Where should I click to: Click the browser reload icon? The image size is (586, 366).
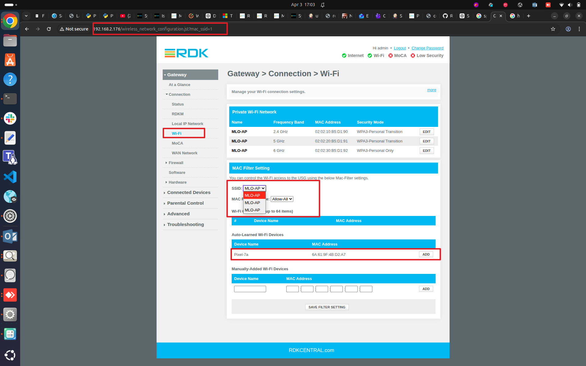pos(49,29)
